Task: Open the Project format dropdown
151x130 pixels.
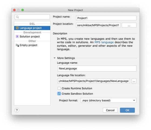Action: click(x=108, y=100)
